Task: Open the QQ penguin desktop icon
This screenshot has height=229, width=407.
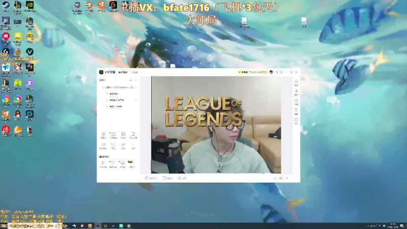Action: click(x=18, y=115)
